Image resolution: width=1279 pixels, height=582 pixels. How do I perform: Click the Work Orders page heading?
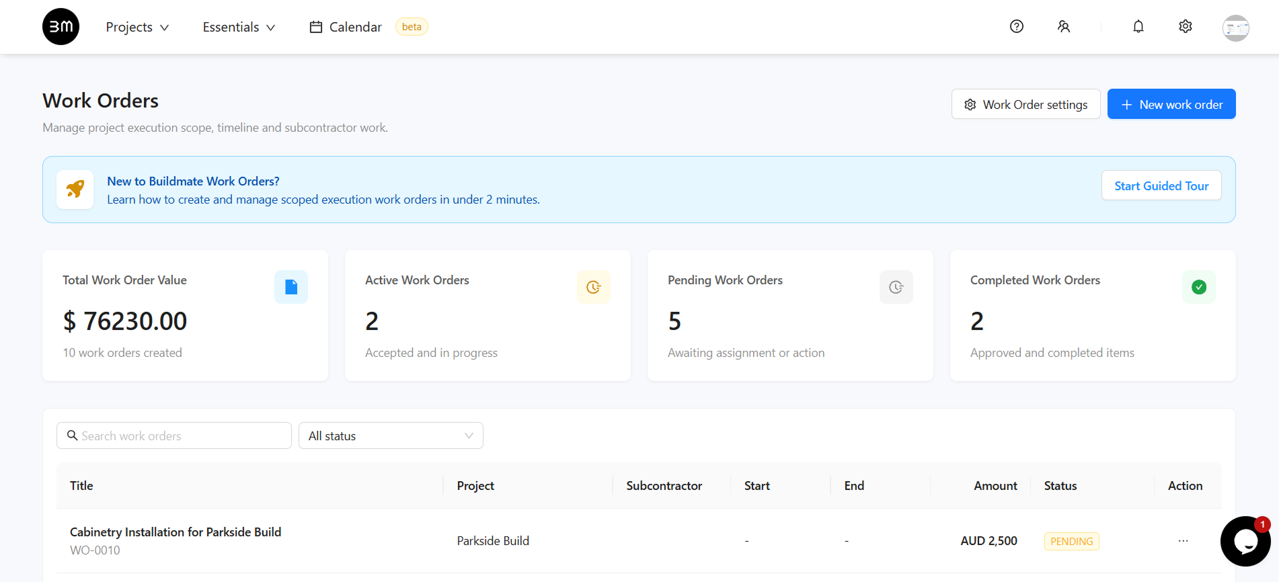coord(101,101)
